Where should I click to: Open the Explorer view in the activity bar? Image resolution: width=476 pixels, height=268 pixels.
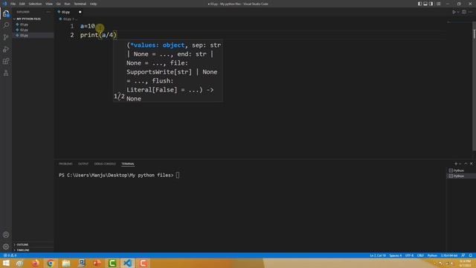(6, 13)
